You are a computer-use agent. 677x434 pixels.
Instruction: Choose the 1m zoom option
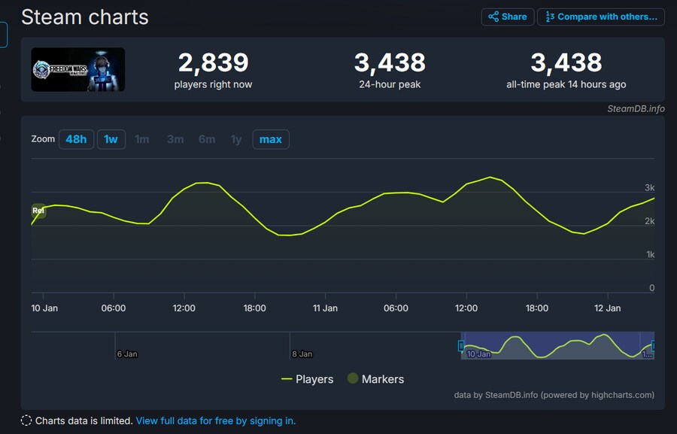(x=142, y=139)
